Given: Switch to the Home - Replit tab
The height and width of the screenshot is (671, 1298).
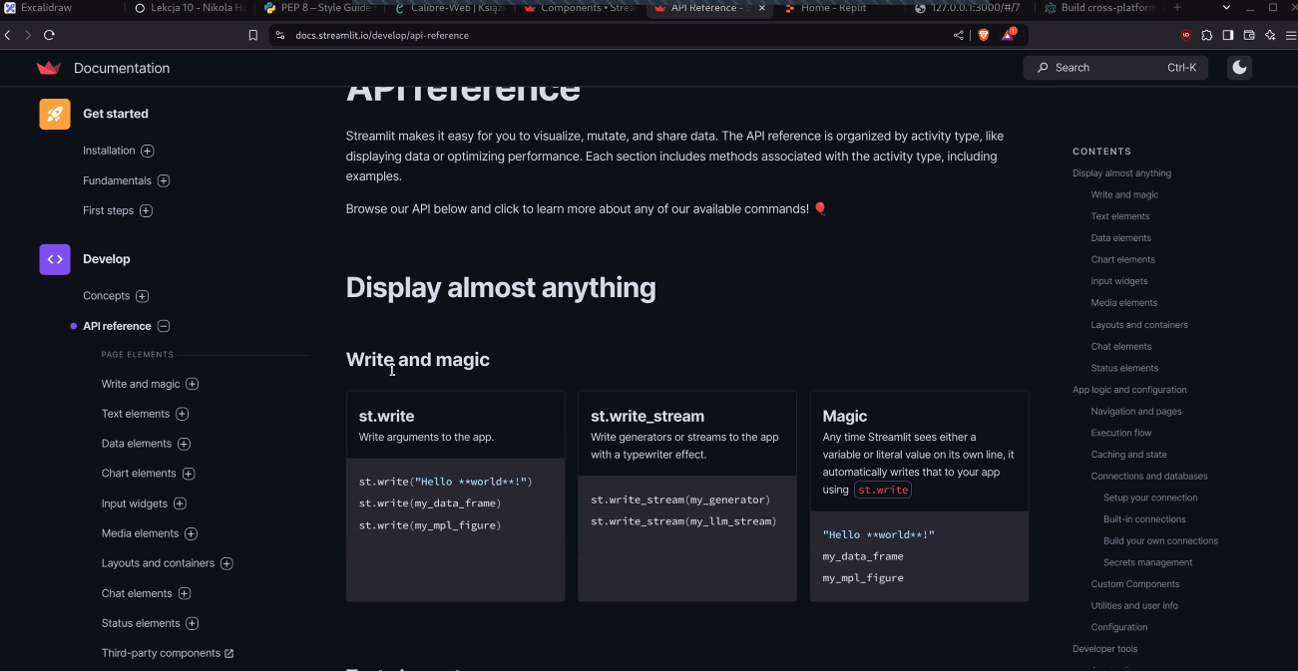Looking at the screenshot, I should coord(838,7).
